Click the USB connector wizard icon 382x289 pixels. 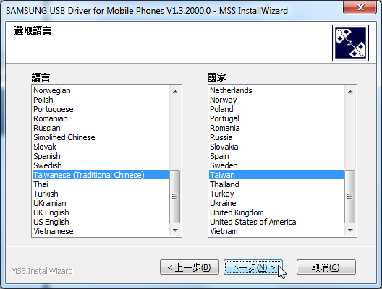tap(350, 43)
